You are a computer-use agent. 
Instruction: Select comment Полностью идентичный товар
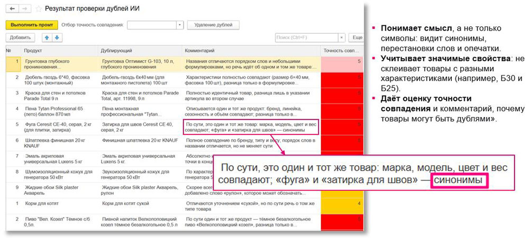click(x=251, y=96)
